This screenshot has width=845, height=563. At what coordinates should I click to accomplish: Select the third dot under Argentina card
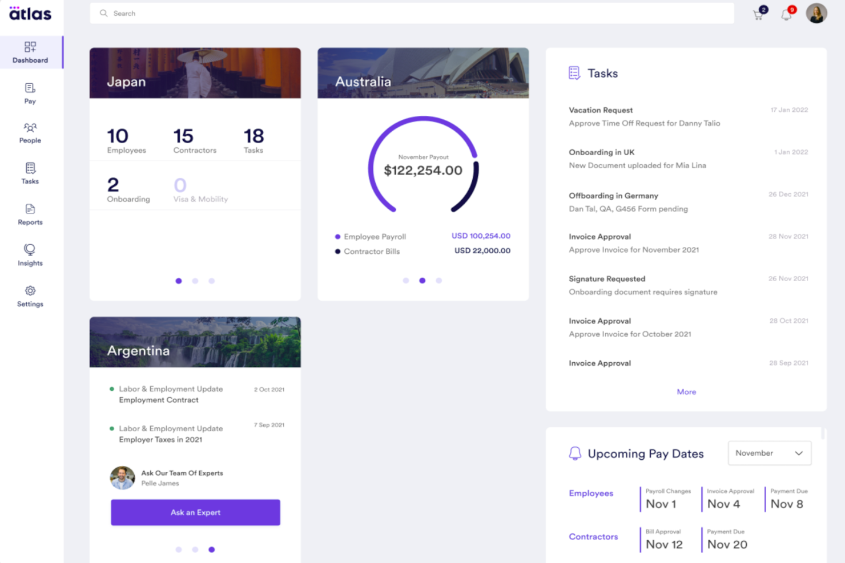(x=212, y=549)
